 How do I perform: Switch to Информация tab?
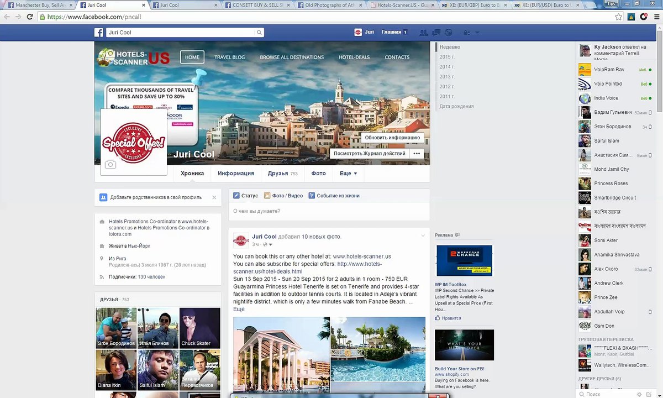click(x=236, y=174)
